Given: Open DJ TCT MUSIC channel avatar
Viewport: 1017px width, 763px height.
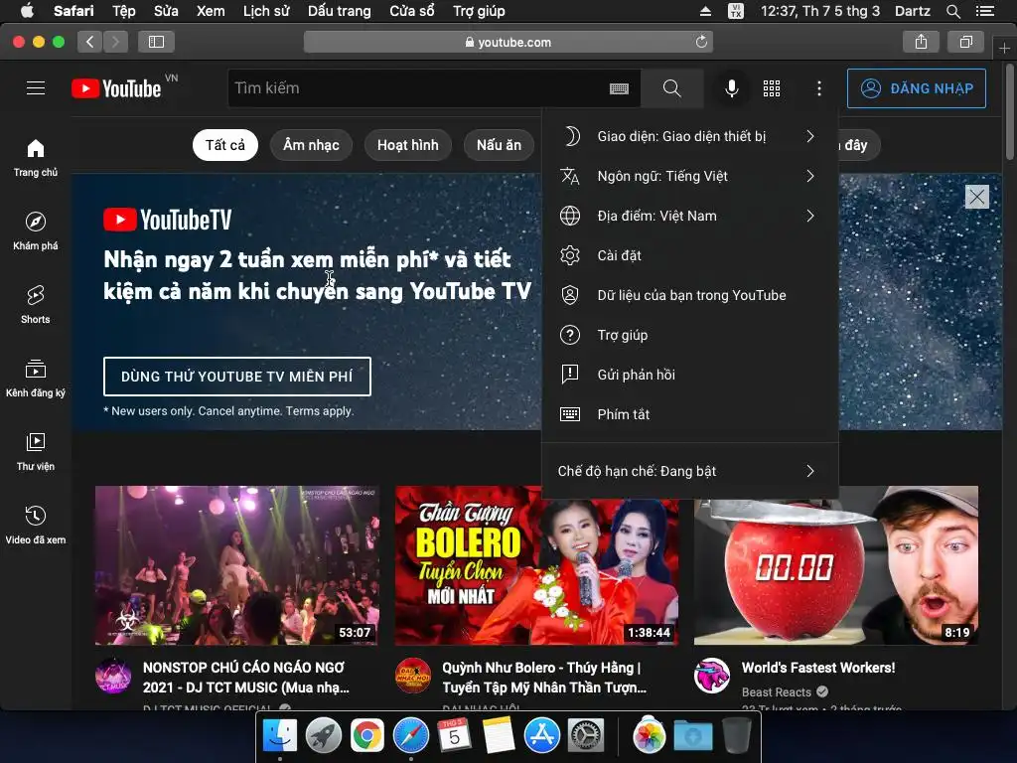Looking at the screenshot, I should click(113, 676).
